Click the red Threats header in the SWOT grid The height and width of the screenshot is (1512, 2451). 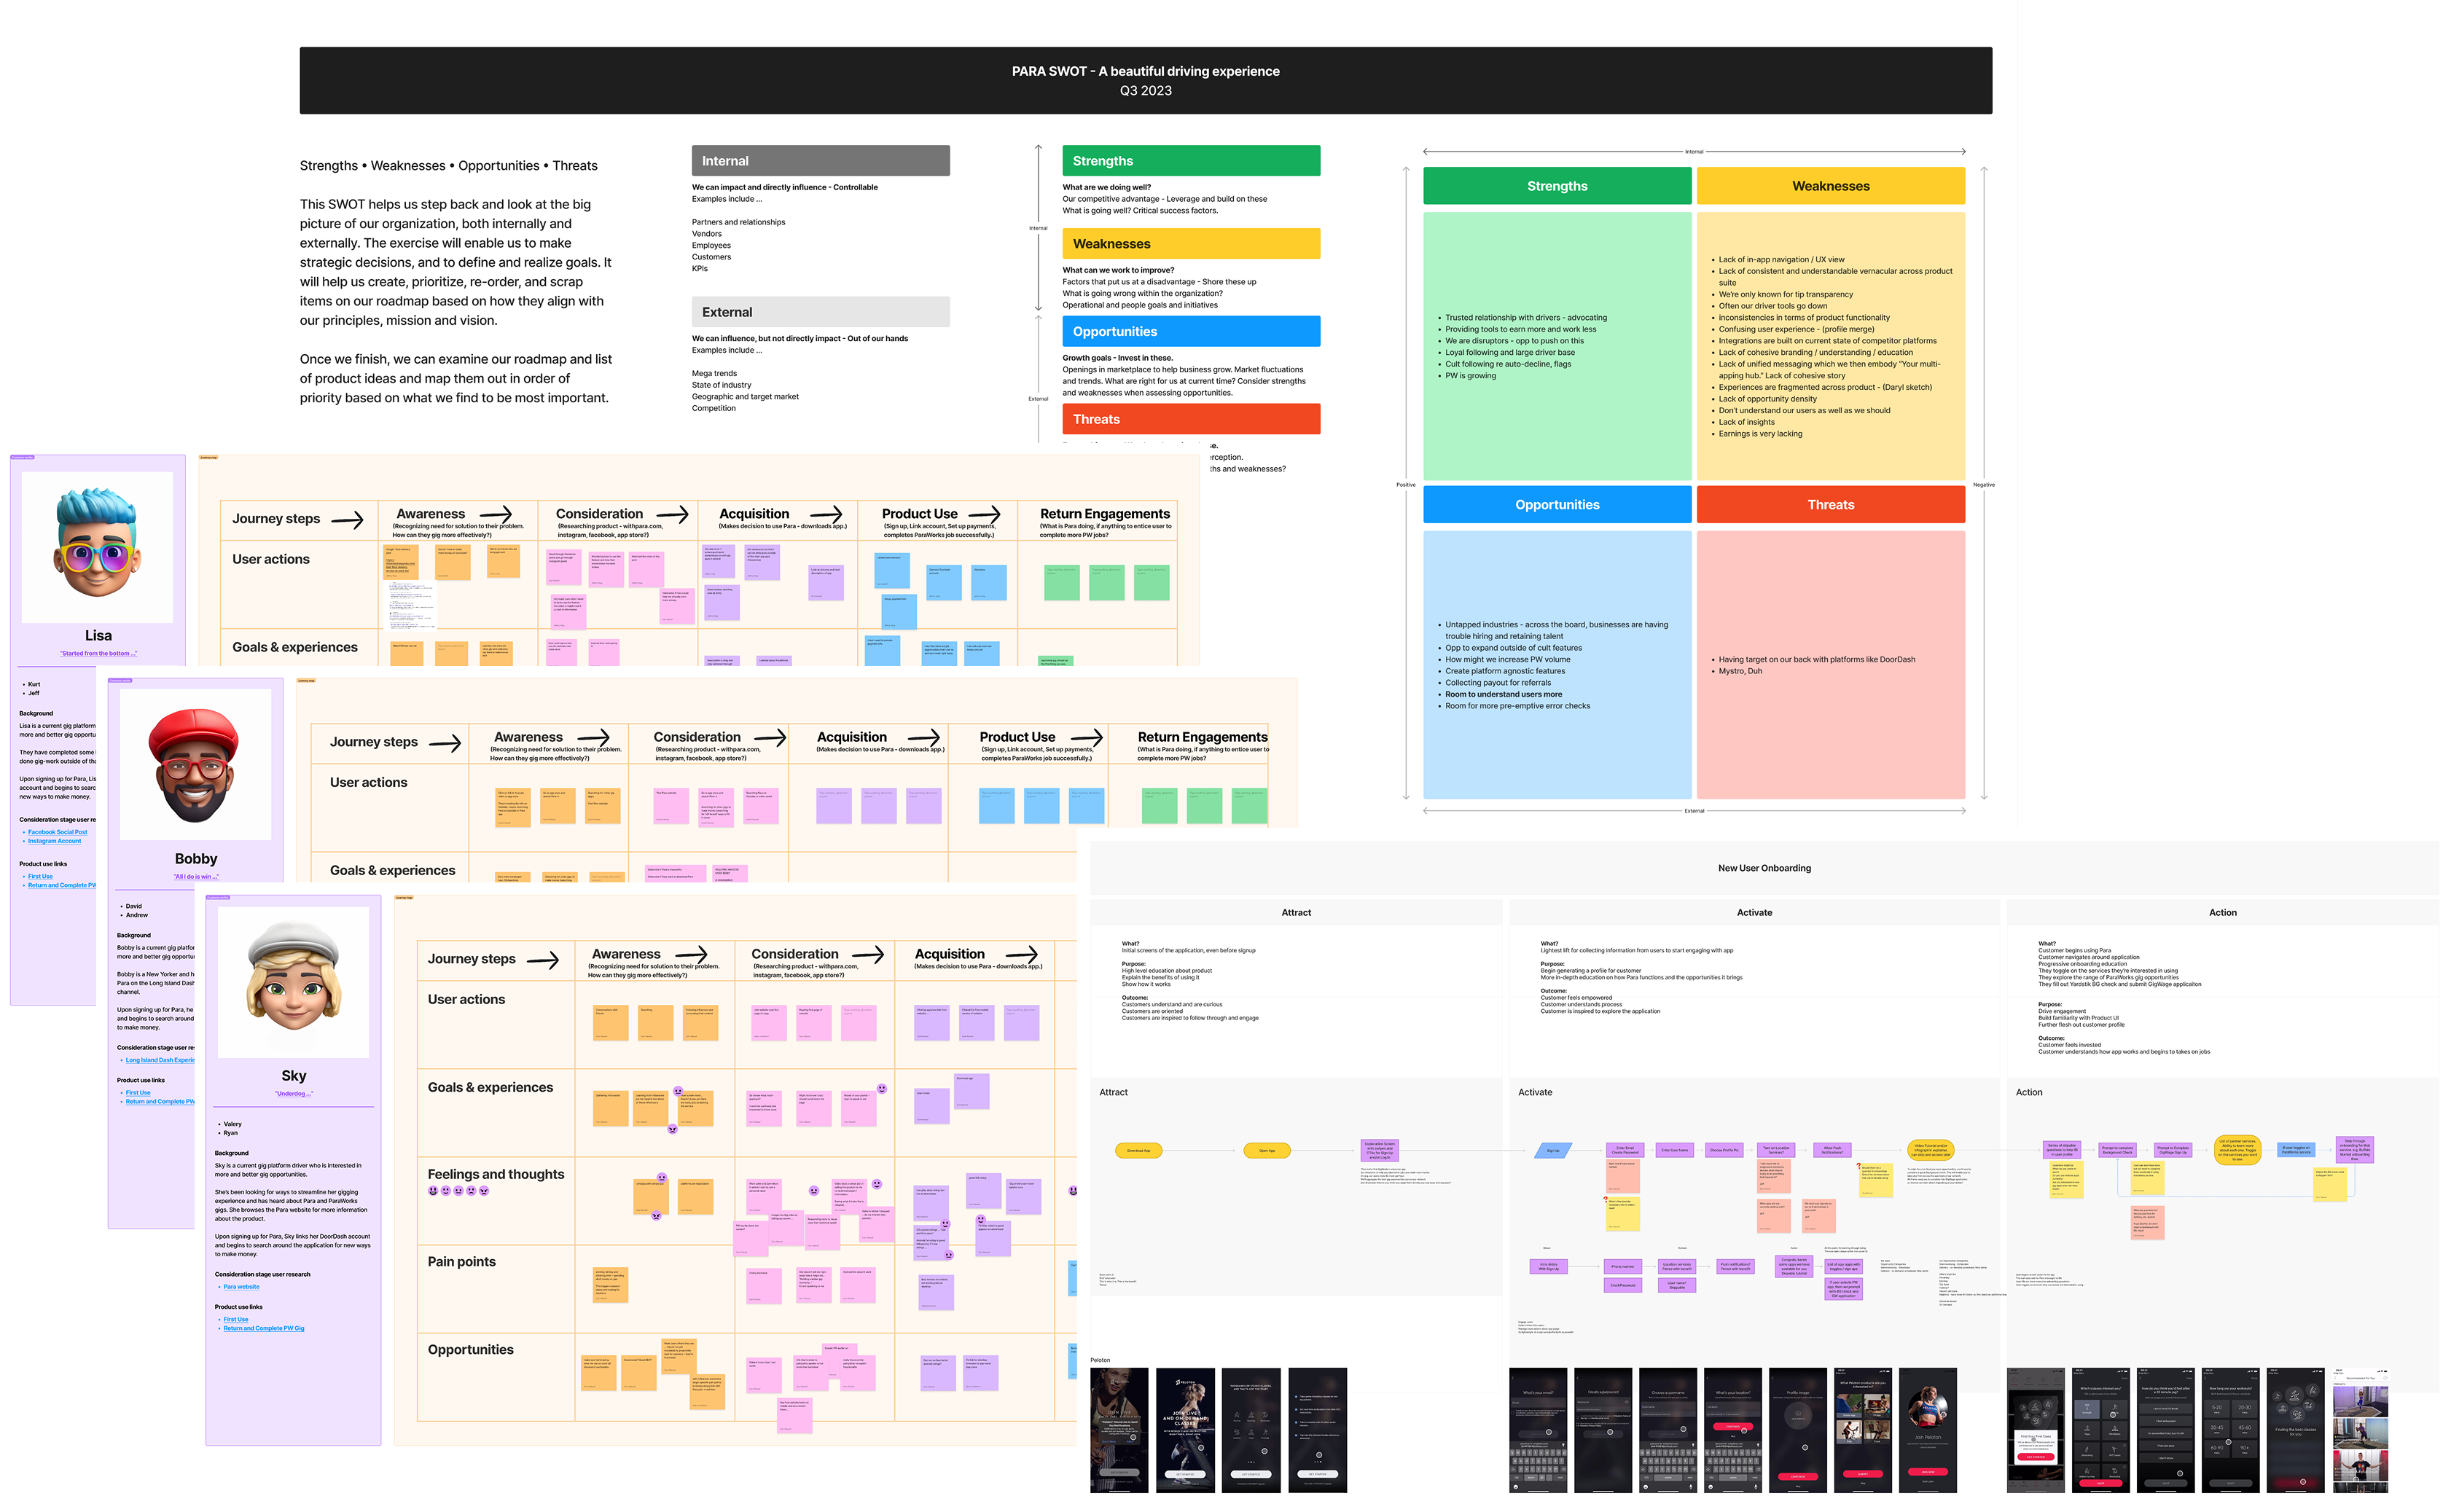point(1830,505)
